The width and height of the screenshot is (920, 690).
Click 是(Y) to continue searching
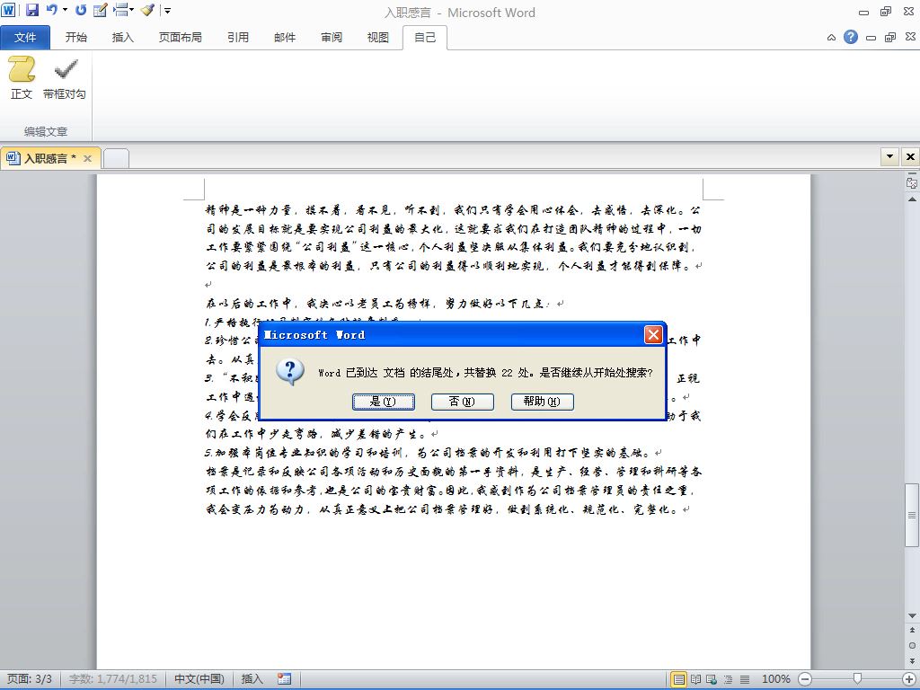pyautogui.click(x=383, y=402)
